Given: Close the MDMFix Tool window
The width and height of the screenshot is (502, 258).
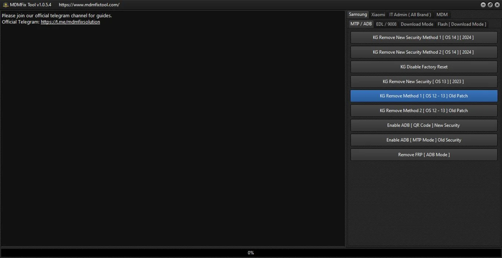Looking at the screenshot, I should [x=497, y=5].
